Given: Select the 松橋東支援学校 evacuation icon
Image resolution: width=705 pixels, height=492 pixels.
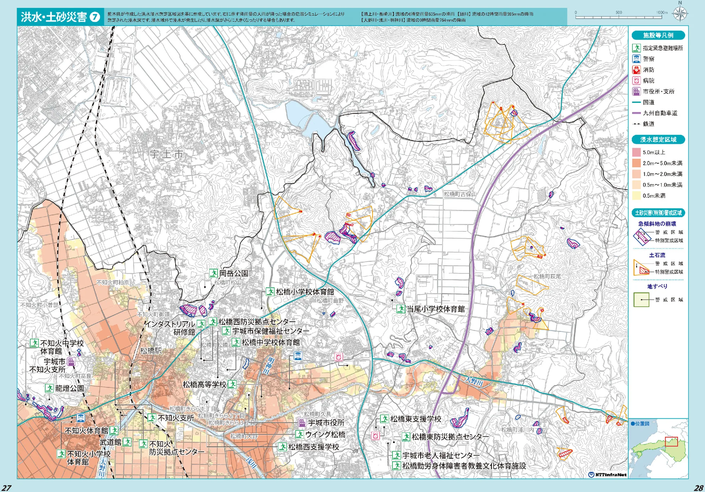Looking at the screenshot, I should [385, 419].
